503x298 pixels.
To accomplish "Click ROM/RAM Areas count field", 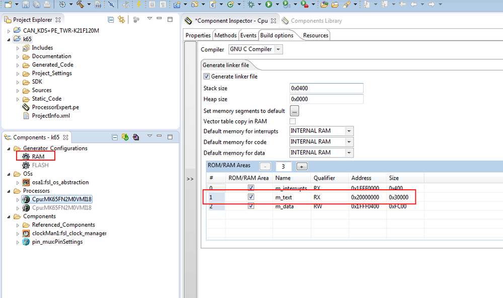I will tap(283, 167).
